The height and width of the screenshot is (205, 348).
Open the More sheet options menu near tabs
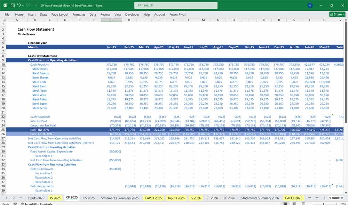coord(324,198)
